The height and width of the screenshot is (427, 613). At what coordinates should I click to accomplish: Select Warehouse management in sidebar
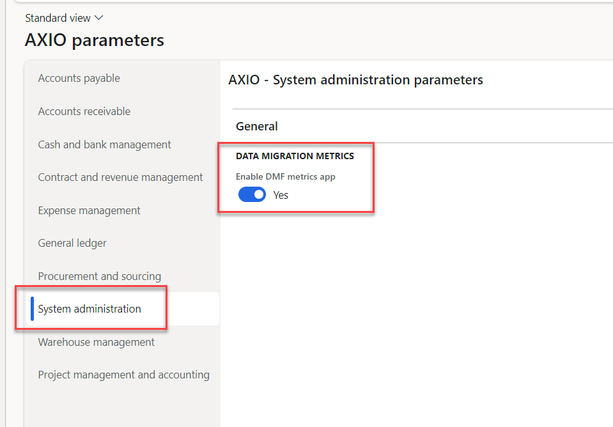(96, 342)
